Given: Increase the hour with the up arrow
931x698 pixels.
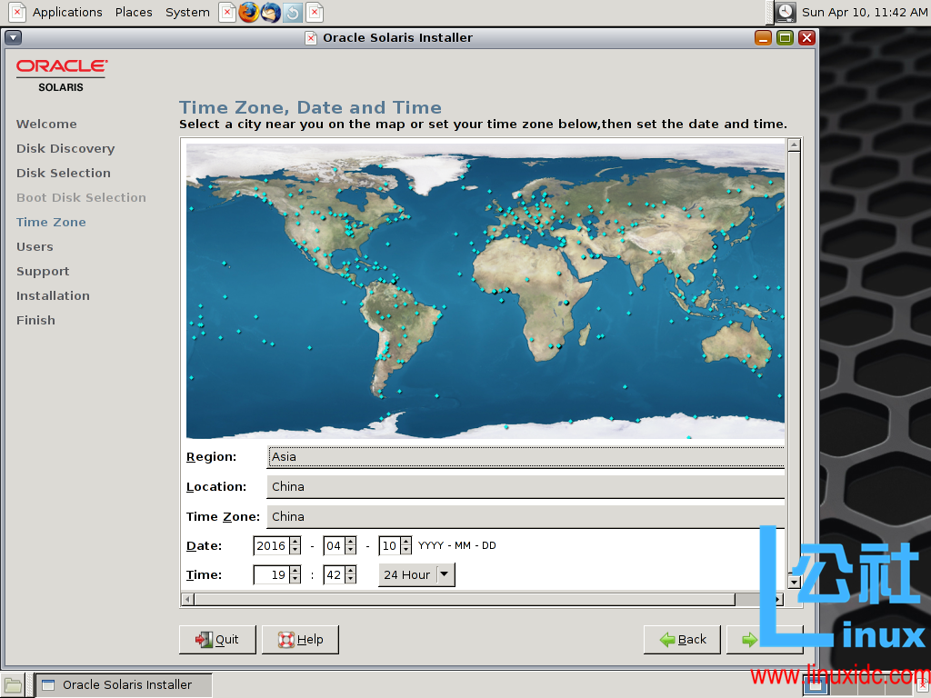Looking at the screenshot, I should coord(295,571).
